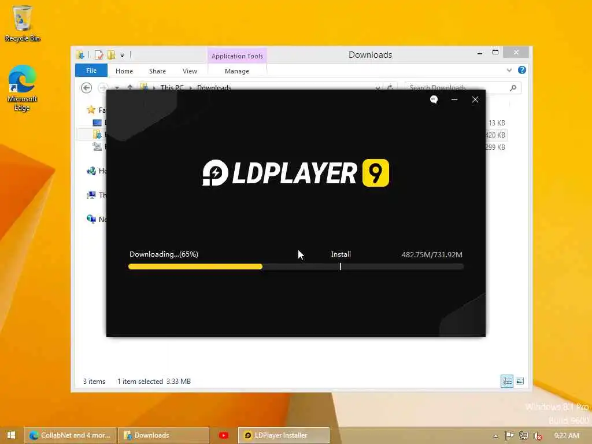The height and width of the screenshot is (444, 592).
Task: Expand the ribbon with the chevron arrow
Action: click(x=509, y=70)
